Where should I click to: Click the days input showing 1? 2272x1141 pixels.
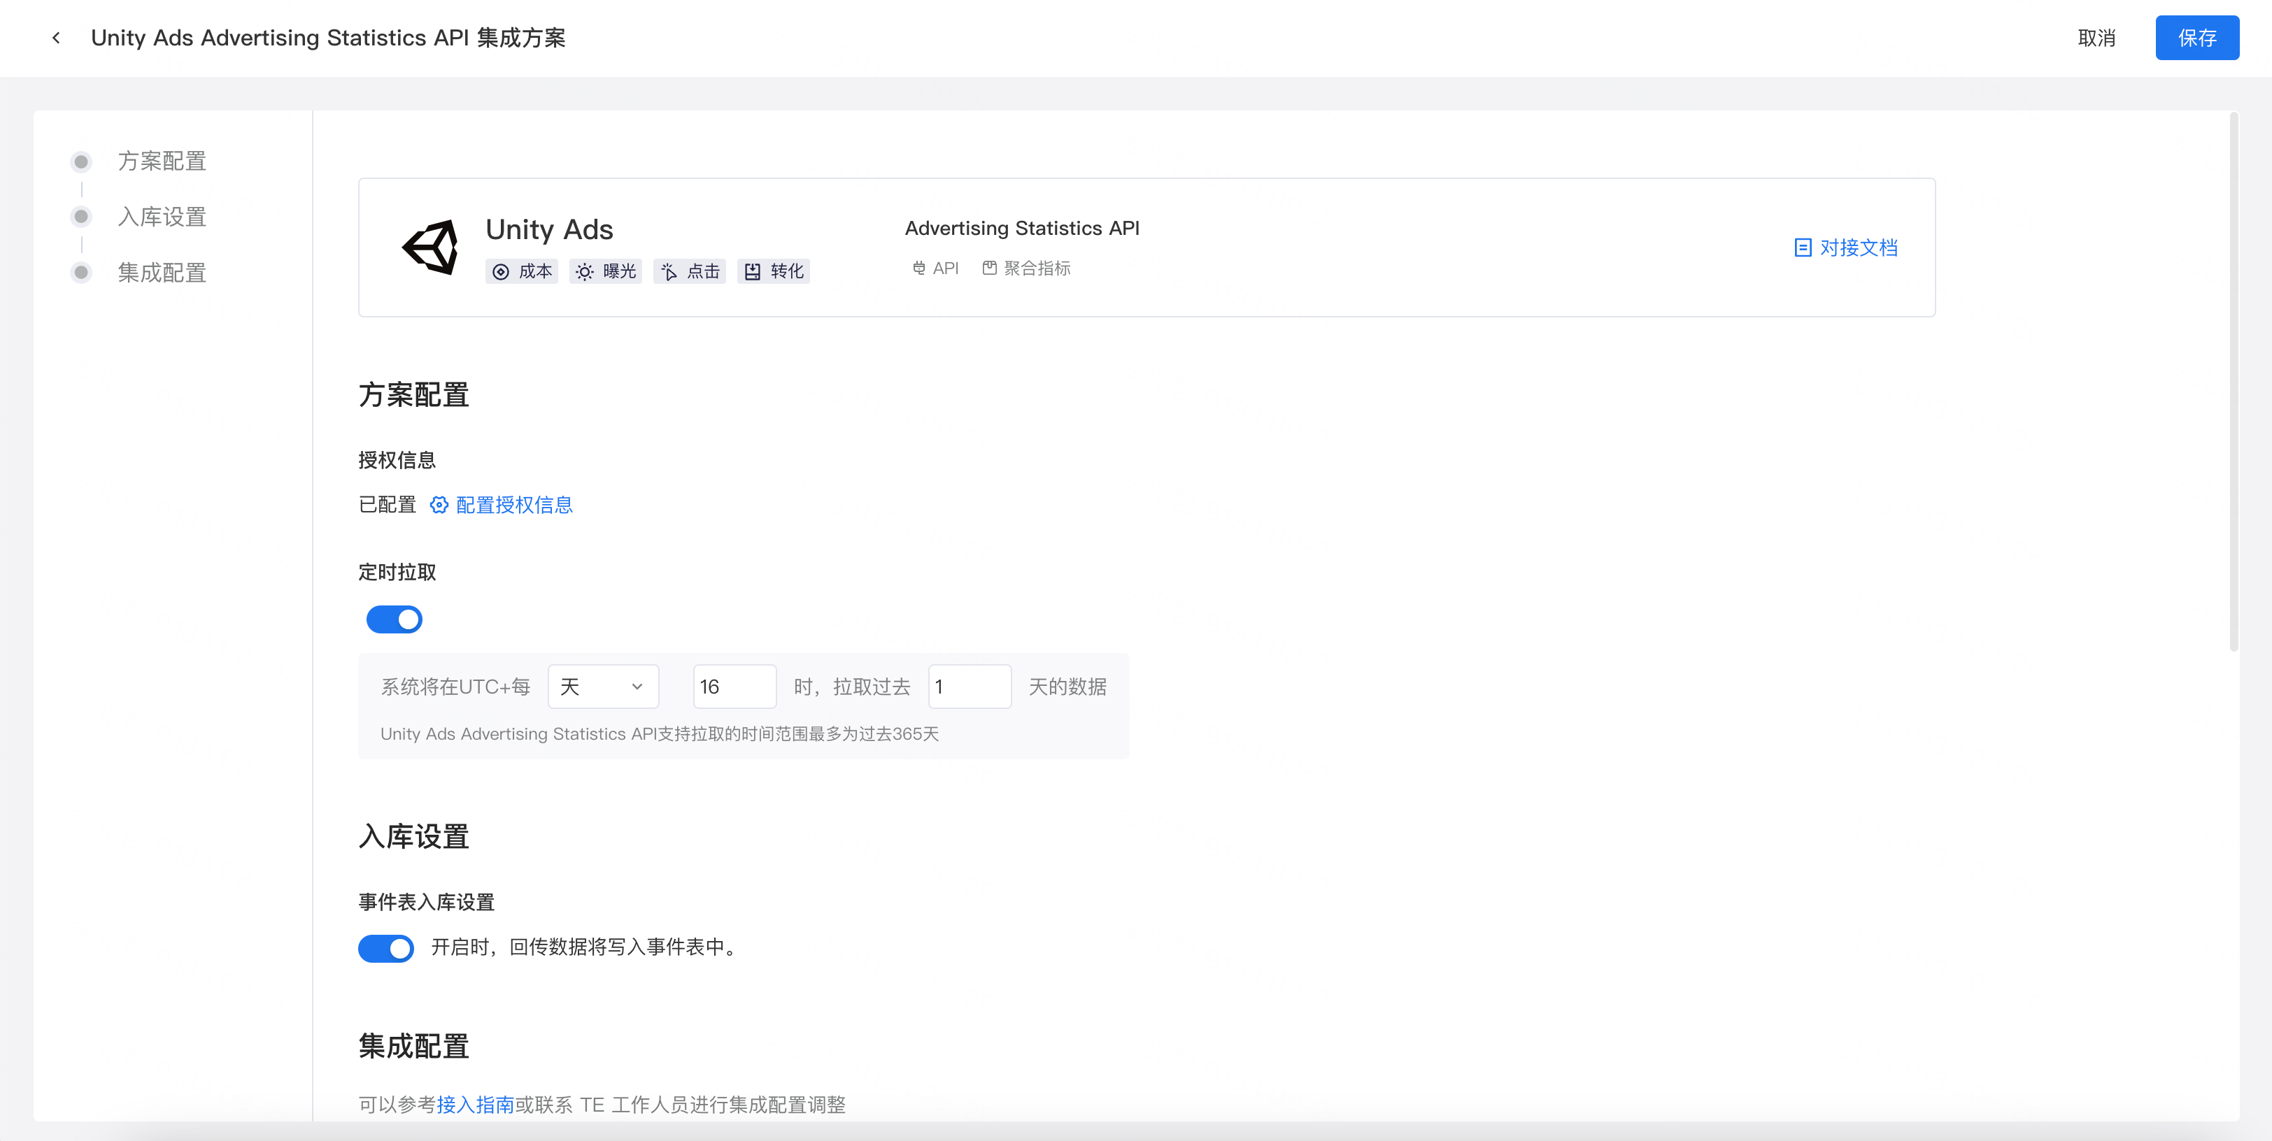coord(970,686)
